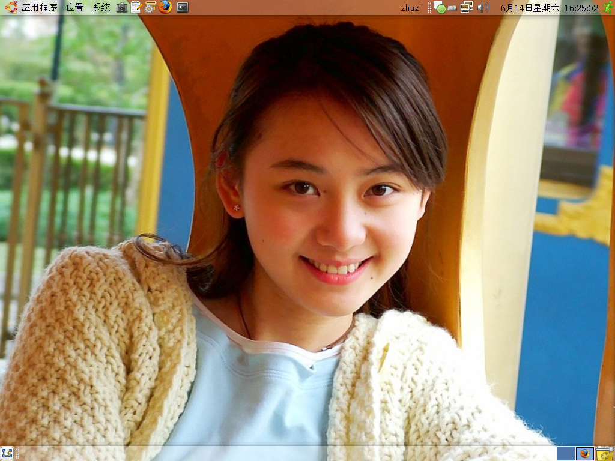Click the volume speaker icon

483,7
